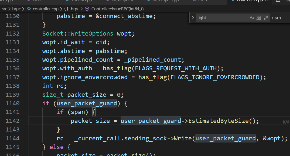This screenshot has height=156, width=290.
Task: Open the "src" breadcrumb
Action: point(4,9)
